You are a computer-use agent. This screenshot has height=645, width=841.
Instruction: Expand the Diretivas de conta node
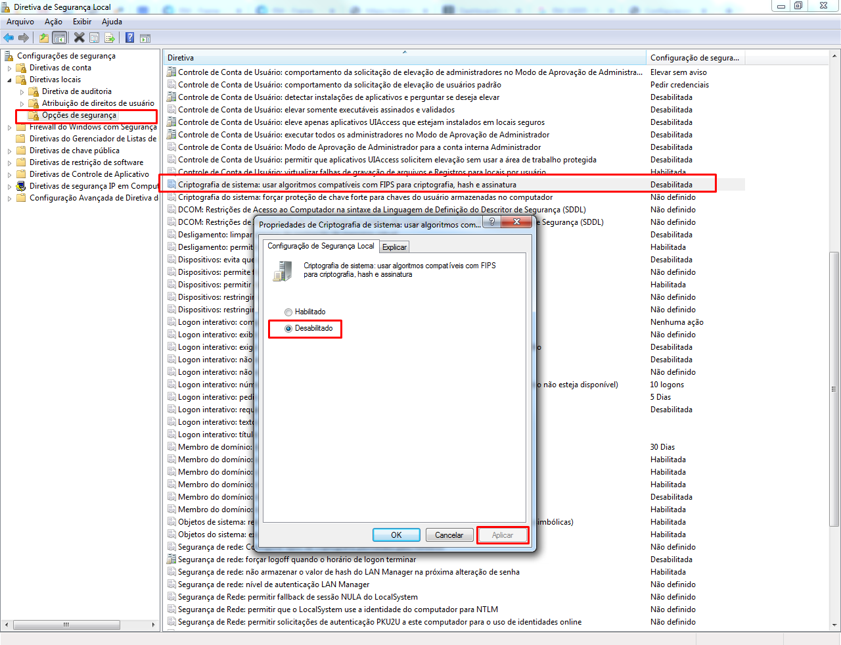pos(9,68)
